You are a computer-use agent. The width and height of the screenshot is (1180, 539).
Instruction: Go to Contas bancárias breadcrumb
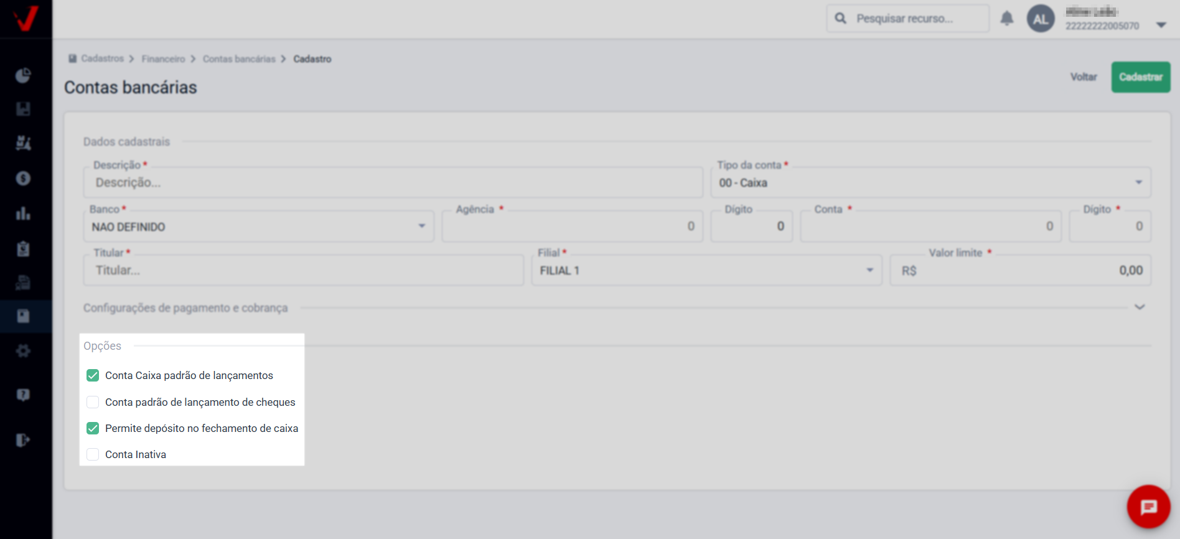239,59
